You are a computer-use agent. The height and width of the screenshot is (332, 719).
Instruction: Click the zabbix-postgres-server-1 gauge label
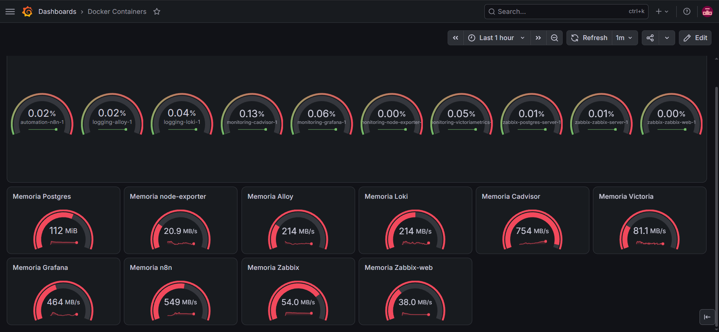click(x=532, y=122)
